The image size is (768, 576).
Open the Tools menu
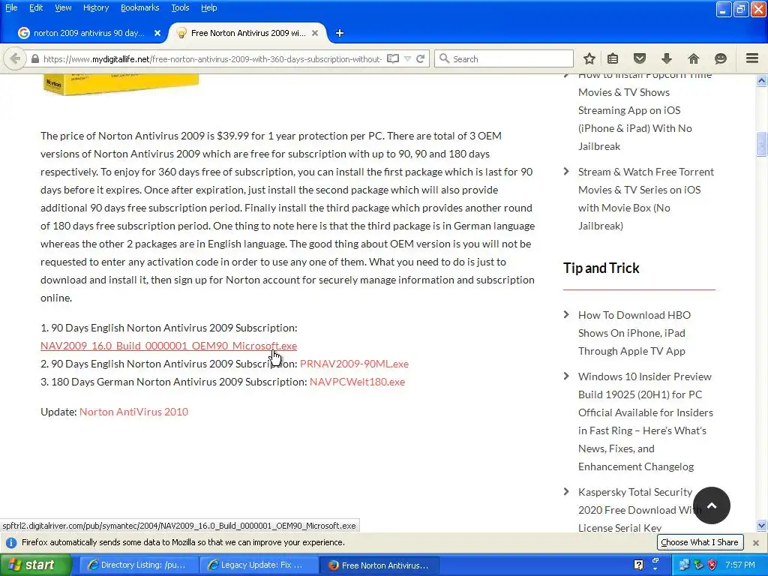tap(180, 7)
